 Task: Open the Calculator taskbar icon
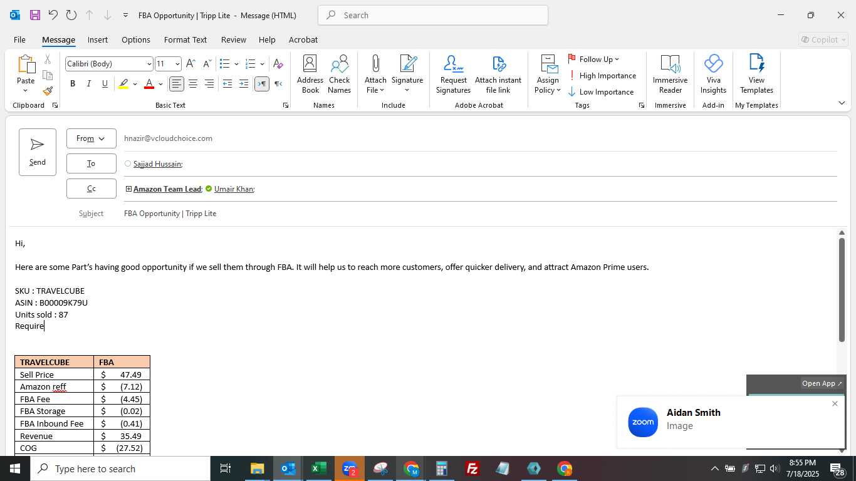click(x=442, y=468)
